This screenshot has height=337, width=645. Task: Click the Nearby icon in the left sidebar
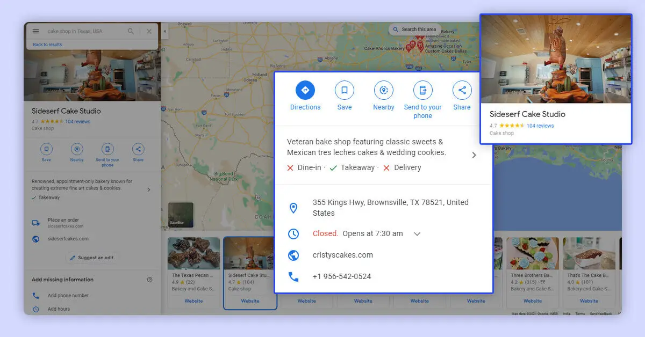(77, 149)
